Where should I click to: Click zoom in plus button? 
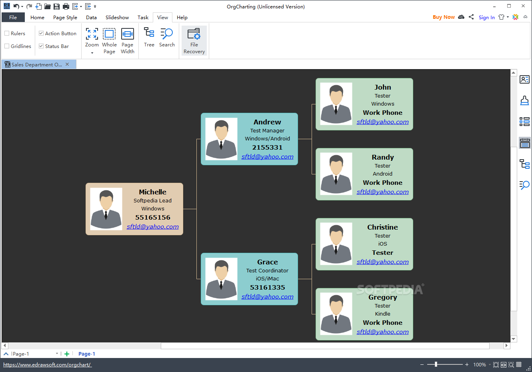click(467, 364)
